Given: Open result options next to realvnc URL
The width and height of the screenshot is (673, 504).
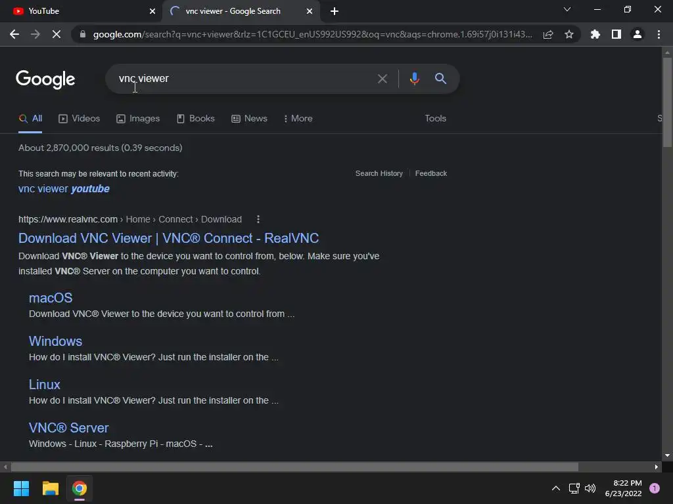Looking at the screenshot, I should [258, 219].
